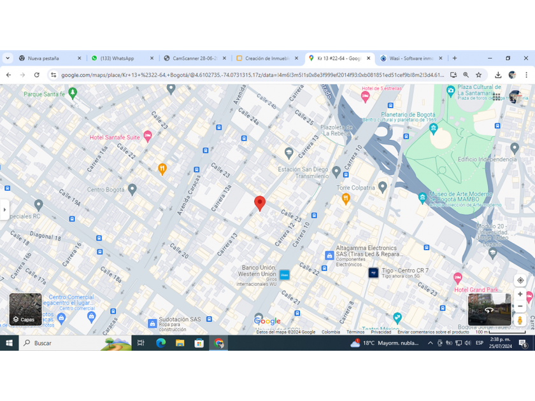Select the Altagamma Electronics shop marker
The height and width of the screenshot is (401, 535).
point(329,255)
